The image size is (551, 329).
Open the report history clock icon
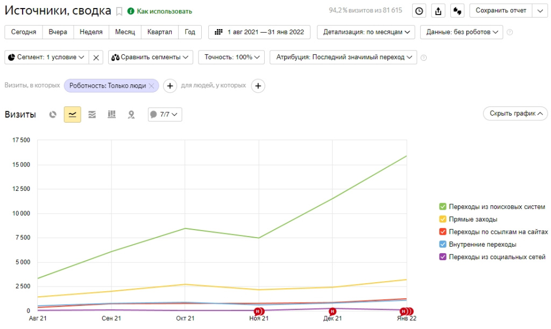[x=419, y=11]
